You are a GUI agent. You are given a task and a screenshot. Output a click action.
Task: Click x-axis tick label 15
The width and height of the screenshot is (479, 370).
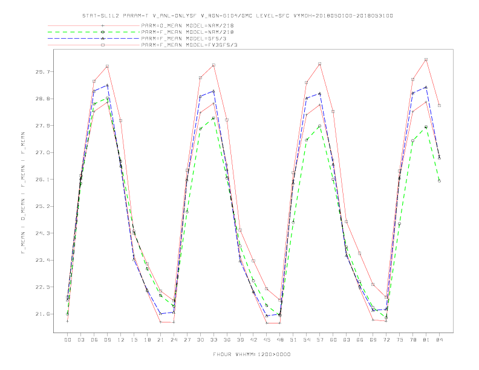pyautogui.click(x=134, y=340)
